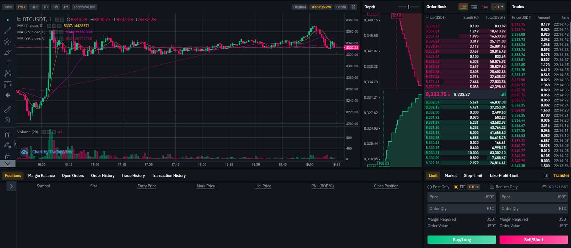Choose the brush drawing tool
This screenshot has width=571, height=248.
point(8,52)
